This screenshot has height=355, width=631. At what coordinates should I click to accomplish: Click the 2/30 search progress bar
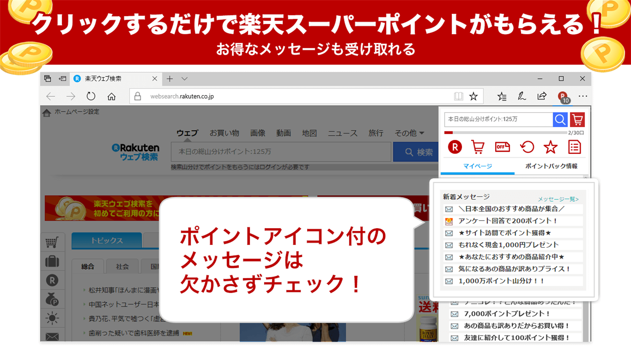point(505,132)
